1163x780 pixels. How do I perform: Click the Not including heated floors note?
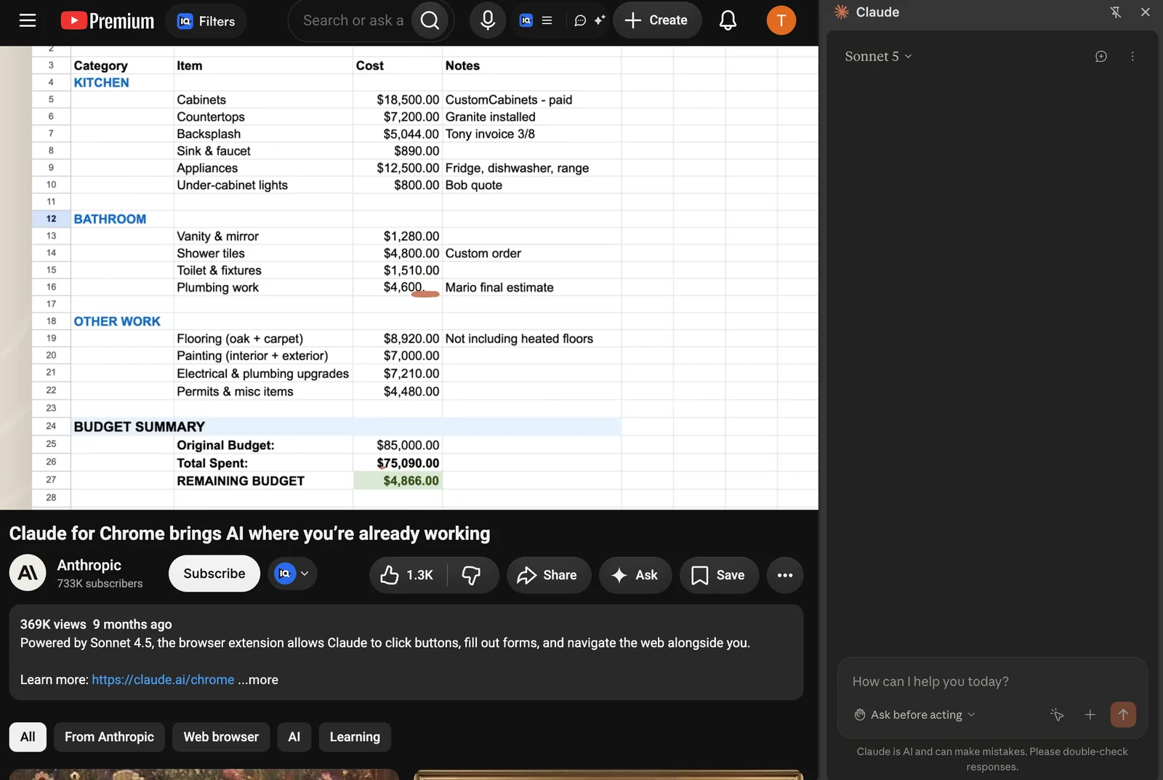519,339
